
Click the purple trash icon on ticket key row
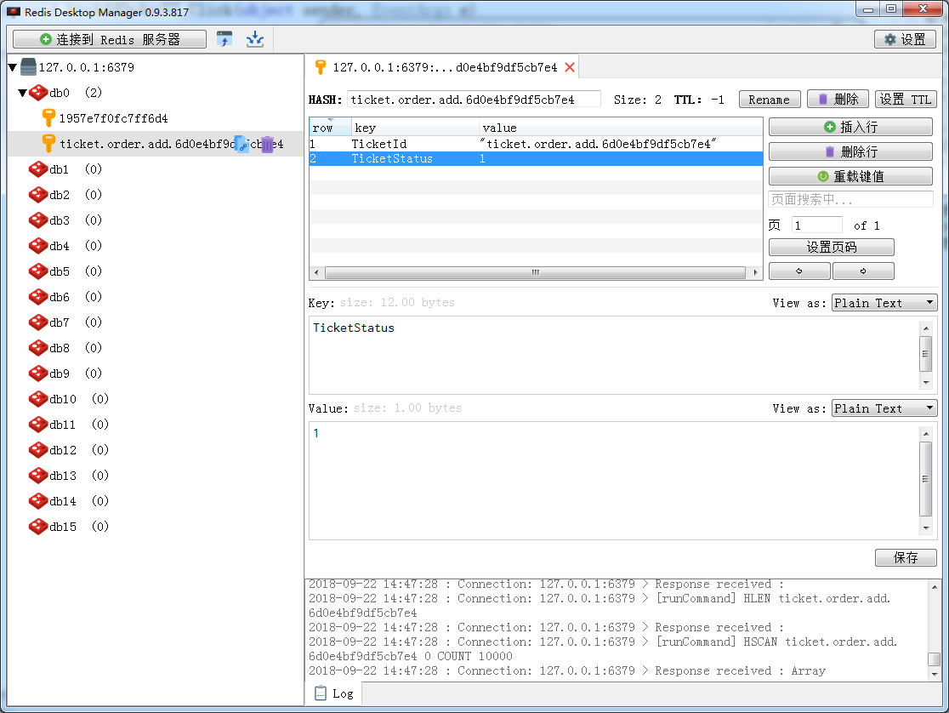click(268, 144)
